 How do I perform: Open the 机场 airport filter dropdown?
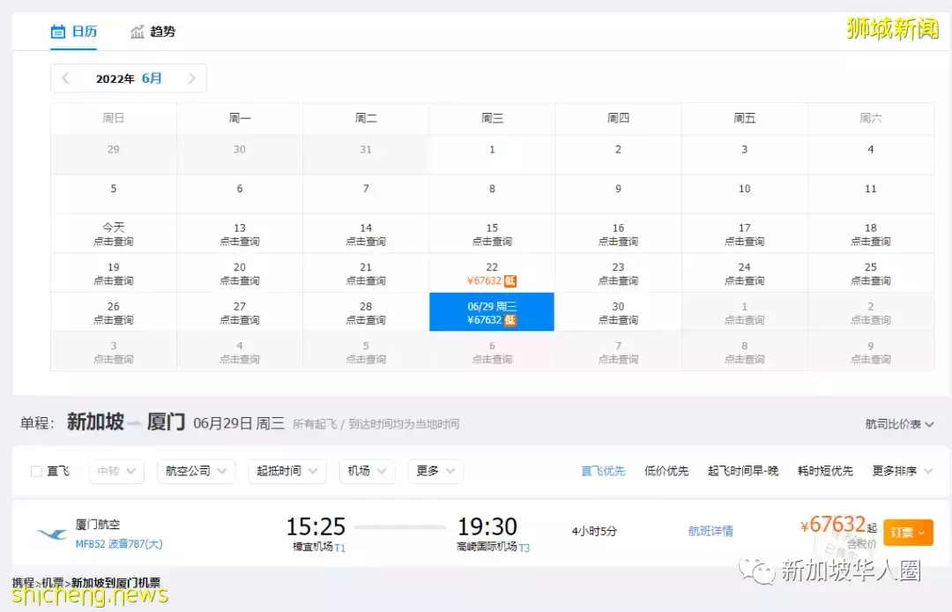tap(367, 471)
